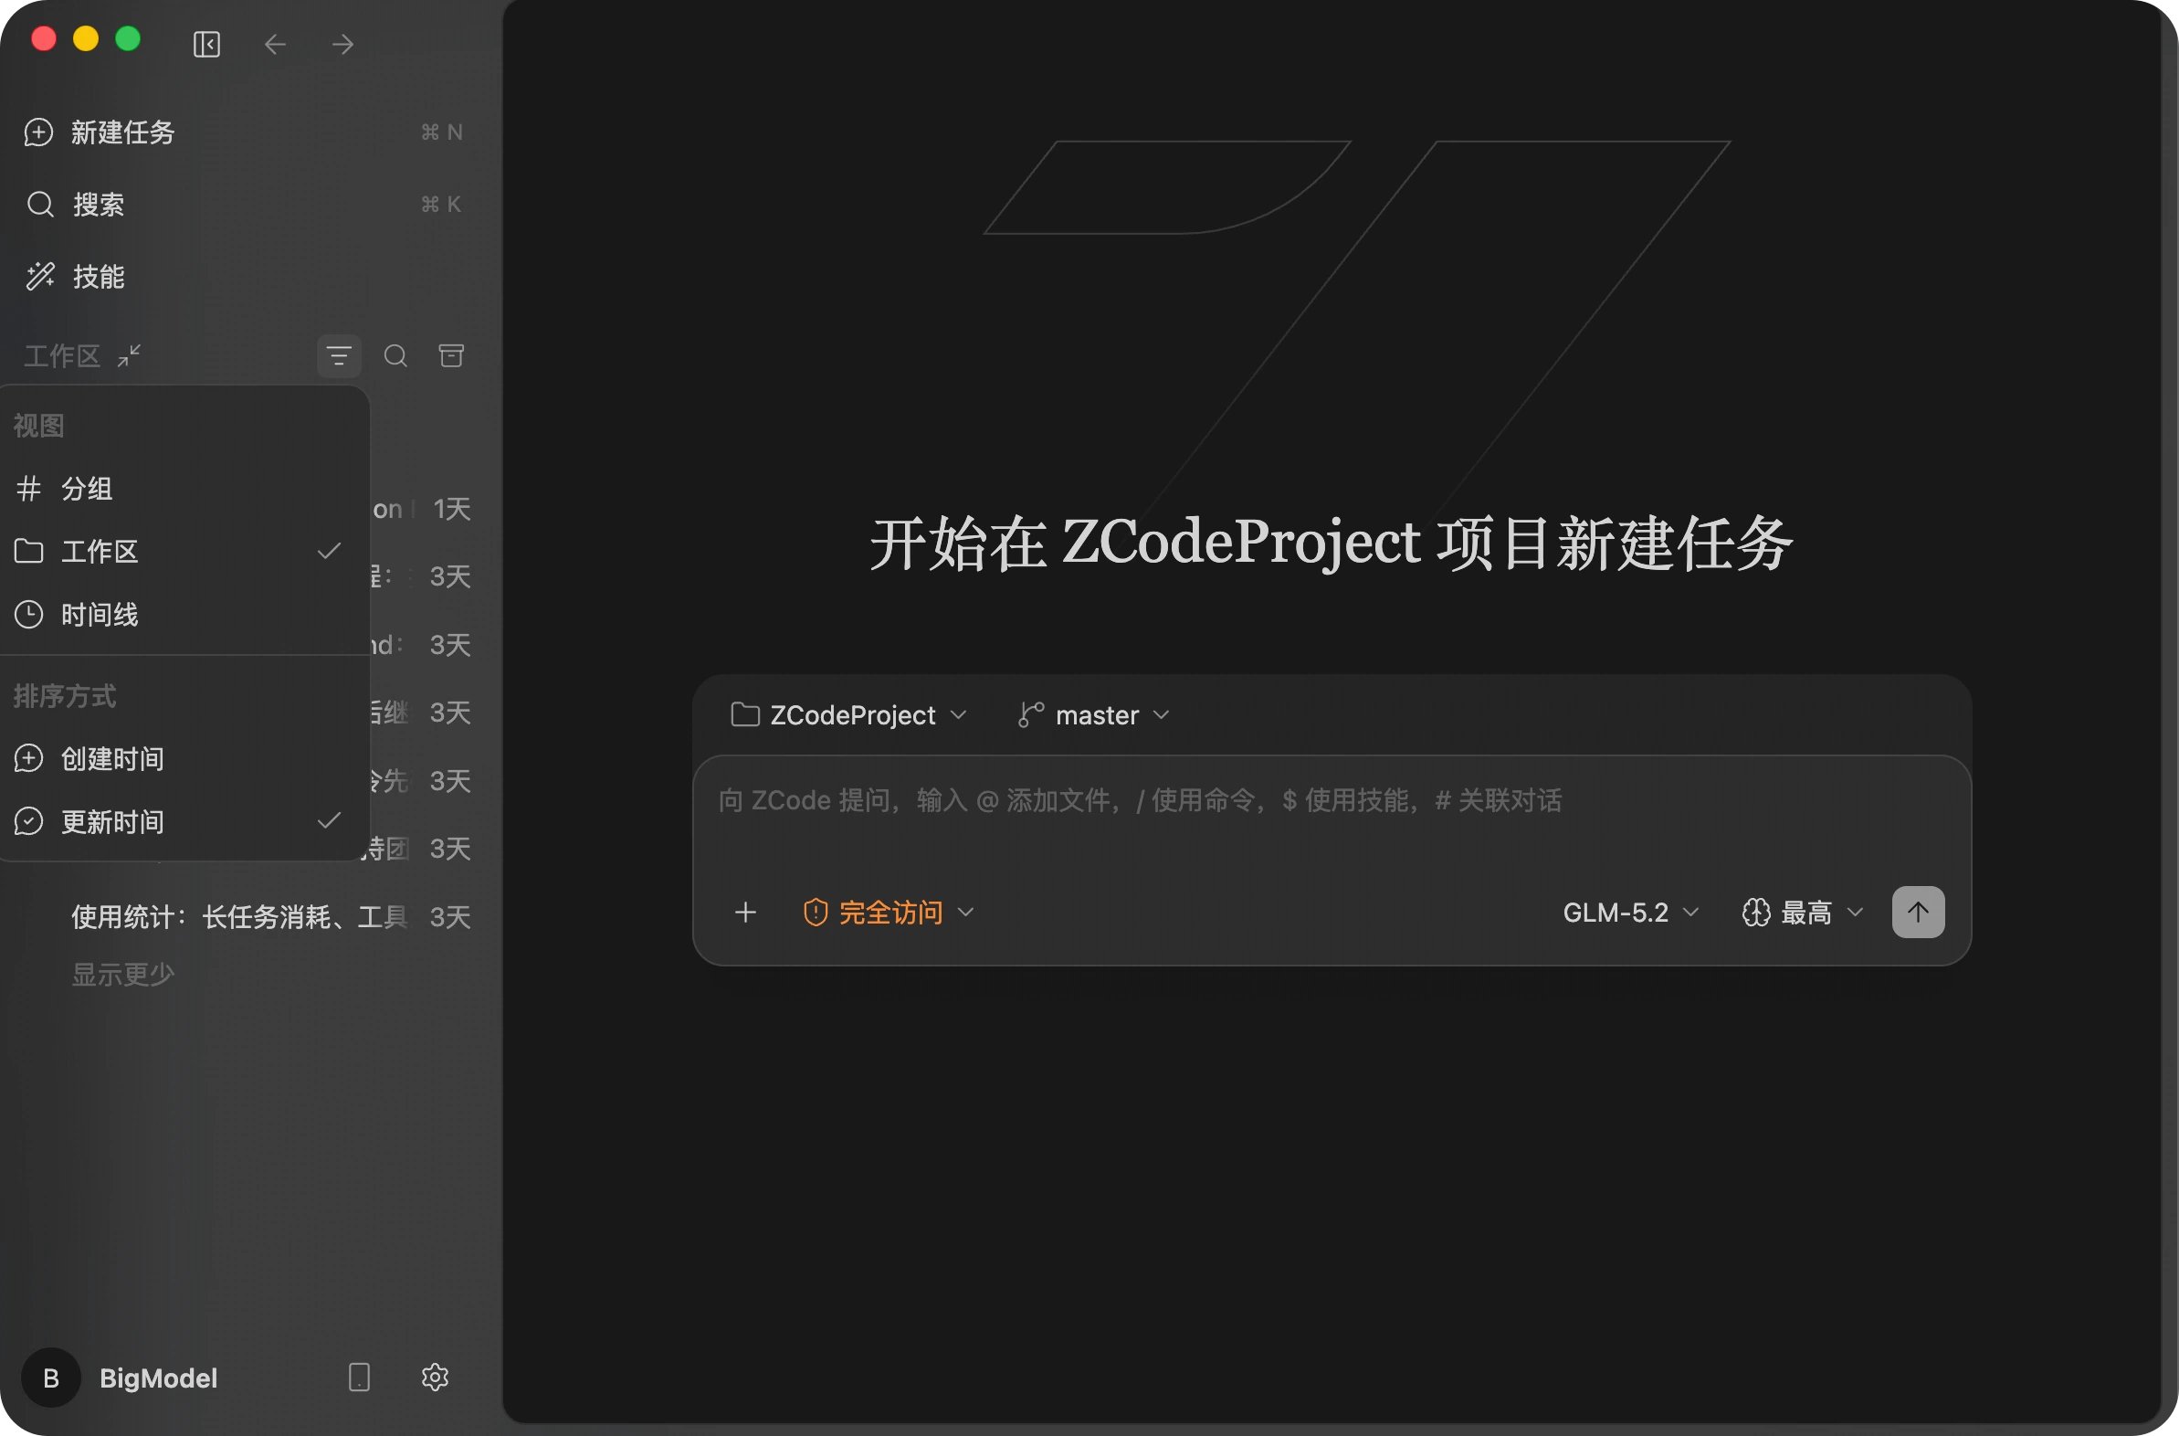Click 显示更少 to show fewer tasks
This screenshot has height=1436, width=2179.
click(x=122, y=975)
